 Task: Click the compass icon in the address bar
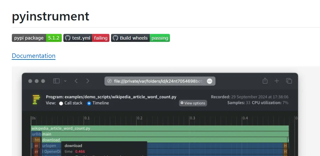[x=109, y=81]
